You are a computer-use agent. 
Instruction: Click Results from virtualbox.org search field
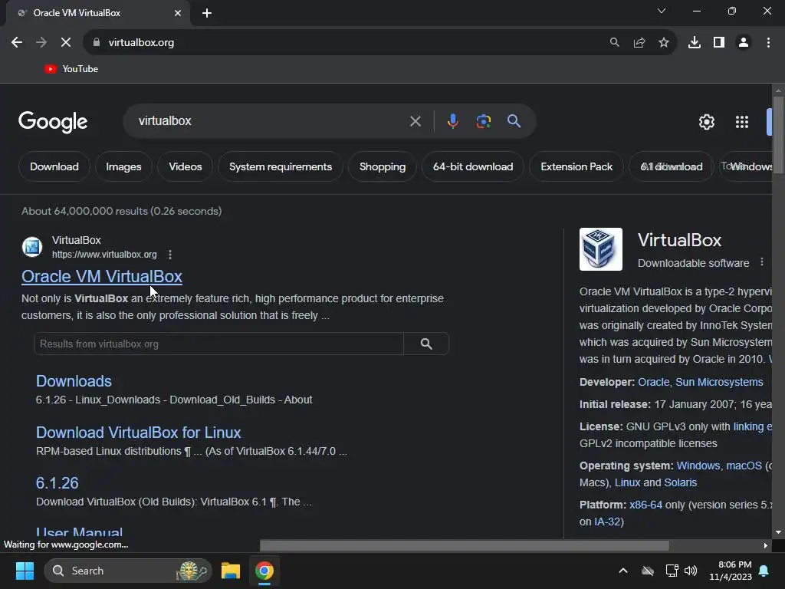click(218, 344)
